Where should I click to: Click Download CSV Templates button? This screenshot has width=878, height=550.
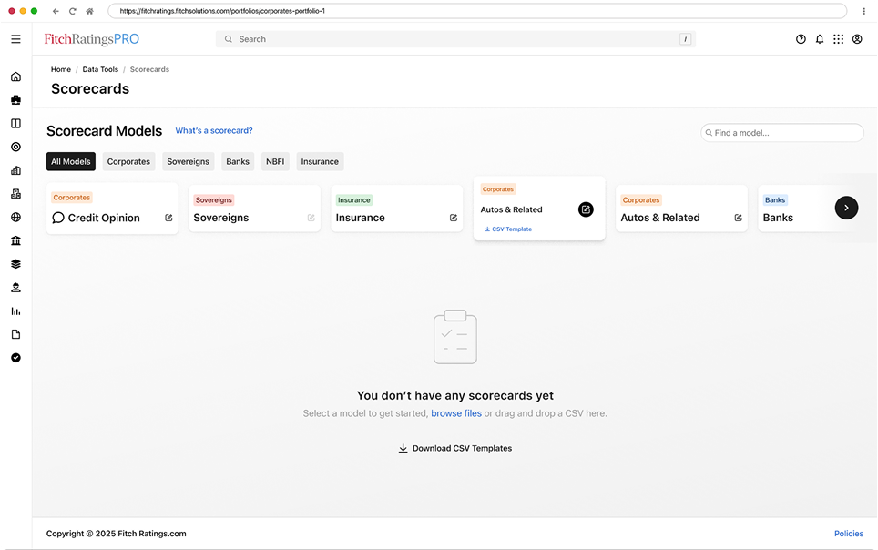(x=454, y=448)
